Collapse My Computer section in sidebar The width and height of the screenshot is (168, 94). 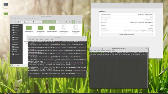click(x=11, y=25)
